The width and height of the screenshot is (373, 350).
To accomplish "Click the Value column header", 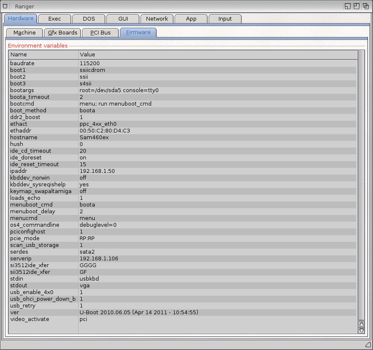I will coord(217,55).
